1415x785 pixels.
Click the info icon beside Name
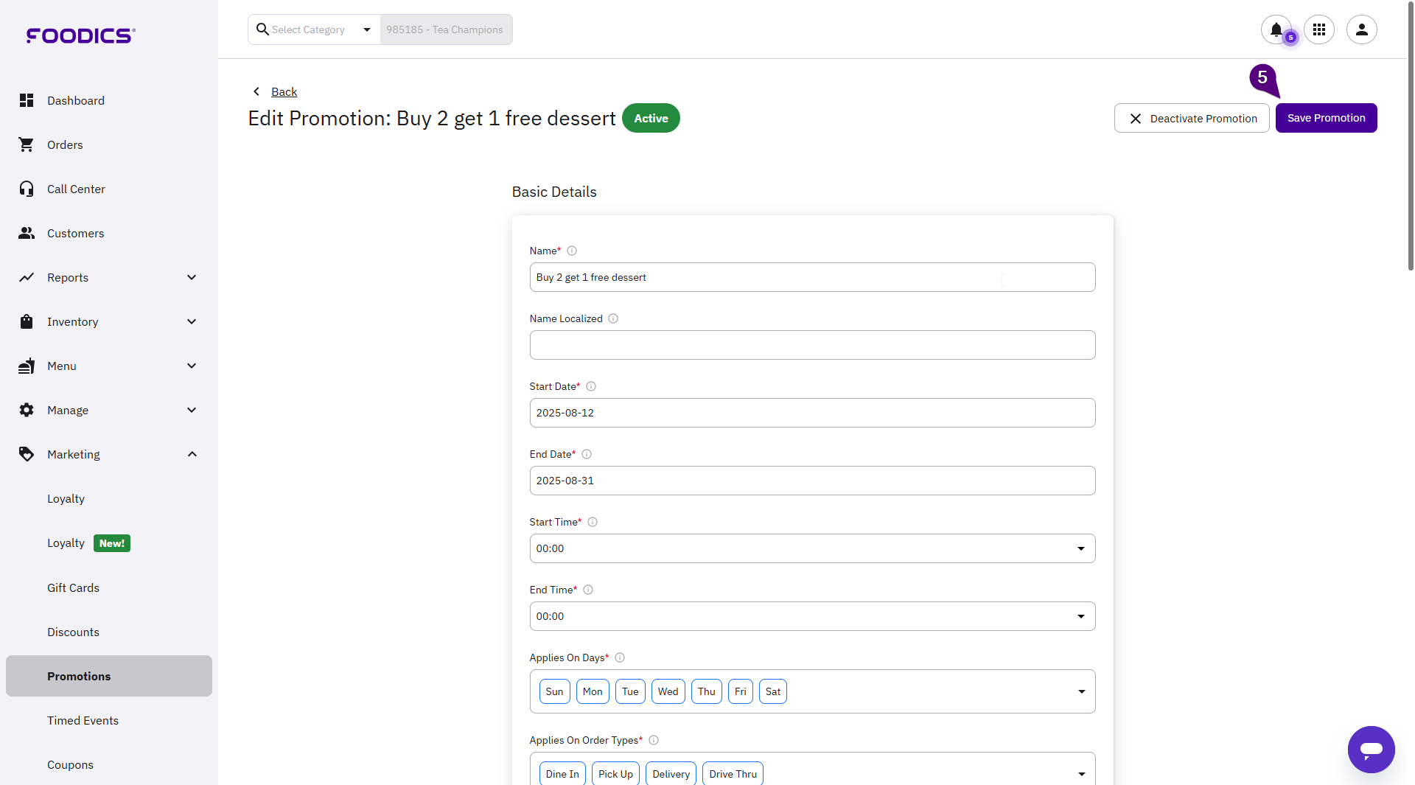click(572, 251)
